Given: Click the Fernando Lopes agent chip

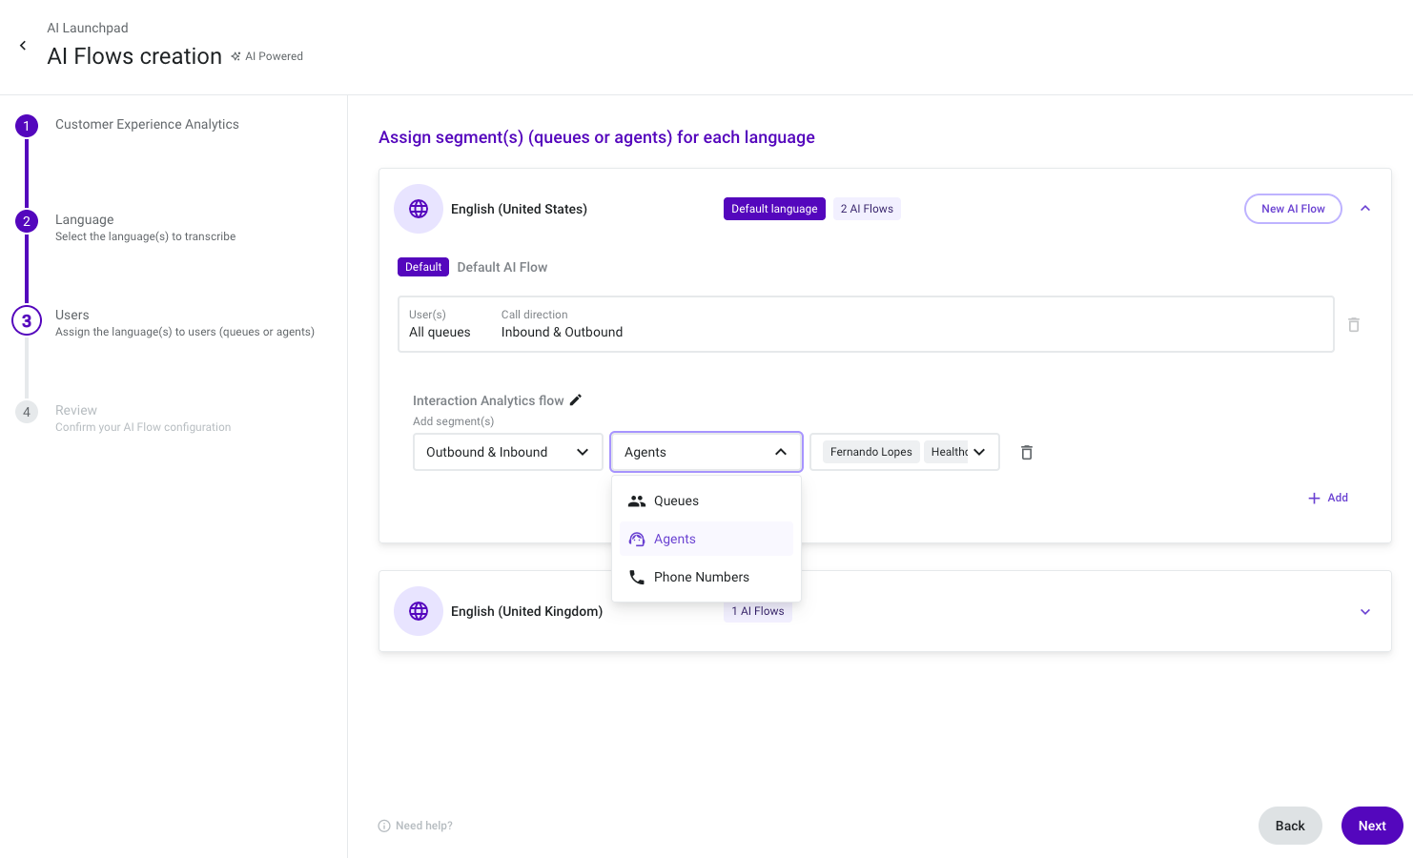Looking at the screenshot, I should coord(870,452).
